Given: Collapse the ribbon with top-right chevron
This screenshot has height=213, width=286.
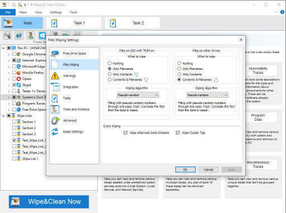Looking at the screenshot, I should (x=276, y=12).
